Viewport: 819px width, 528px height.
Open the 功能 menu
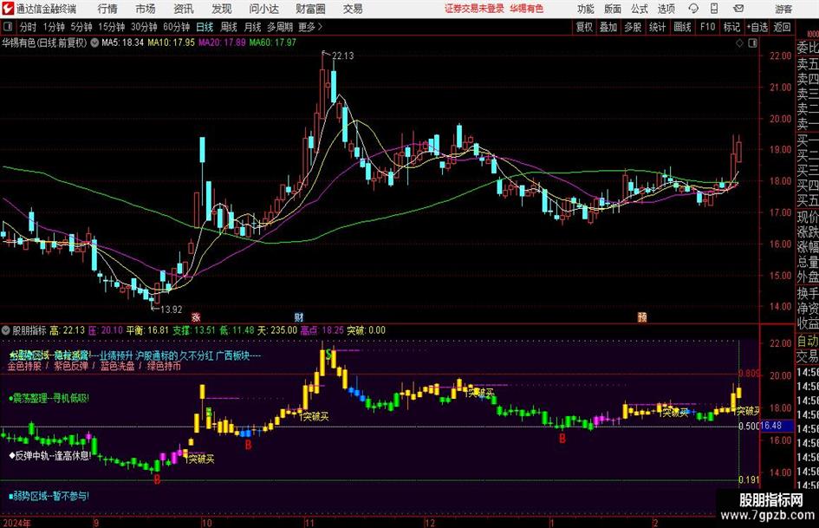click(x=586, y=9)
